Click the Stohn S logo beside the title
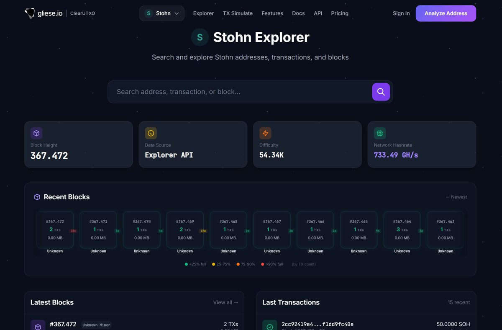Image resolution: width=502 pixels, height=330 pixels. click(200, 37)
